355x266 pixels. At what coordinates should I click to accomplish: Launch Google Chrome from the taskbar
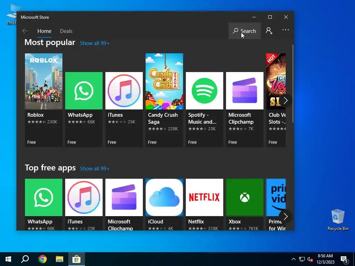pos(42,259)
